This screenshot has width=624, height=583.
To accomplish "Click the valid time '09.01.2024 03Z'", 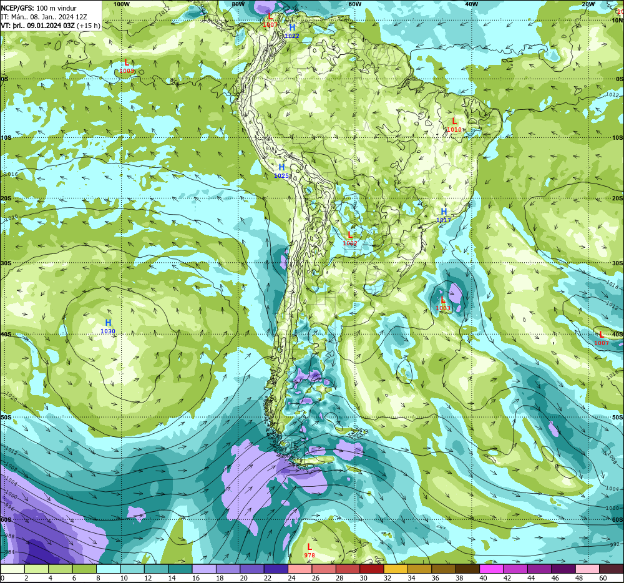I will click(51, 26).
